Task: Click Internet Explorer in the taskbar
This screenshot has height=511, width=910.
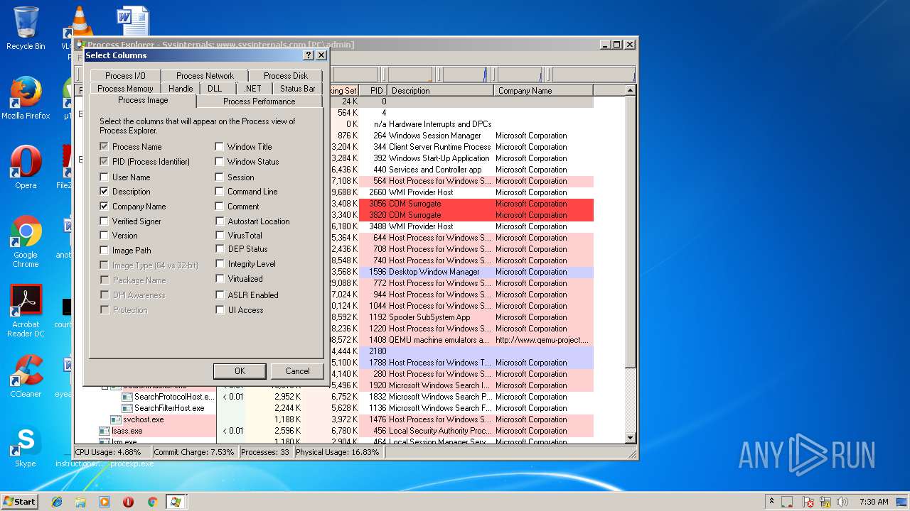Action: click(57, 502)
